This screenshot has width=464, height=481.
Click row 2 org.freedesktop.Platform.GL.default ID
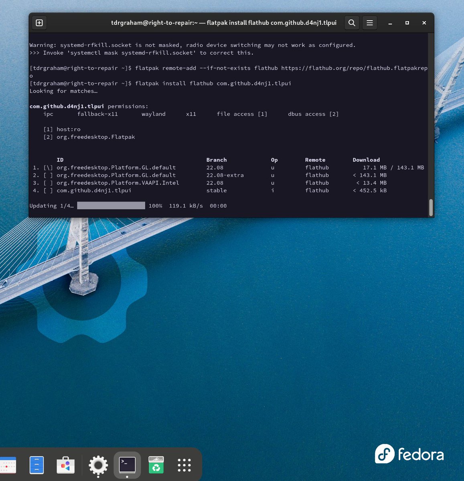(x=116, y=175)
